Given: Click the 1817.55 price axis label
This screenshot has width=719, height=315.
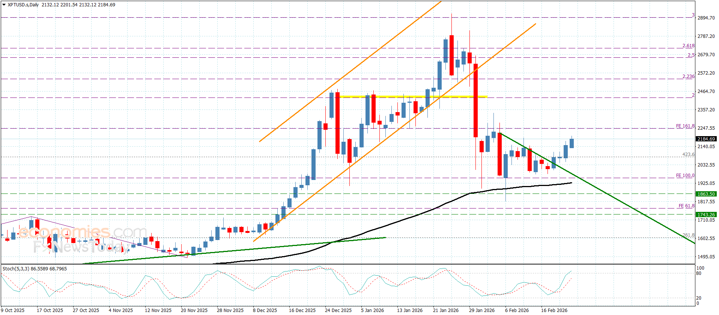Looking at the screenshot, I should (x=706, y=201).
